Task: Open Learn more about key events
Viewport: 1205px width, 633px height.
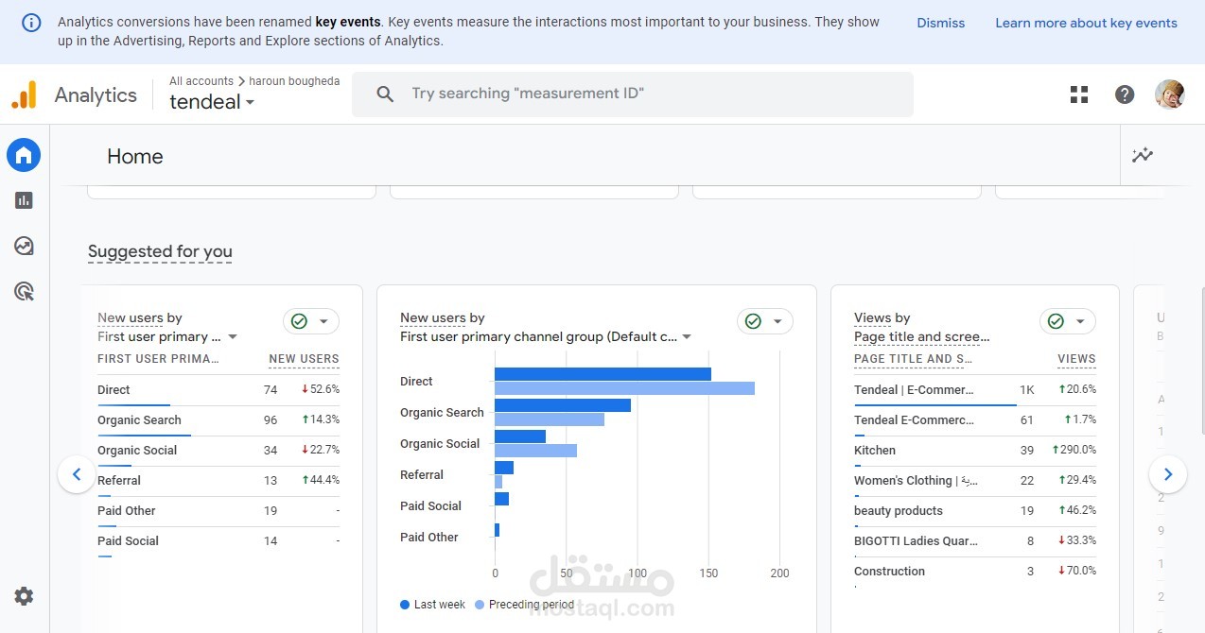Action: tap(1085, 22)
